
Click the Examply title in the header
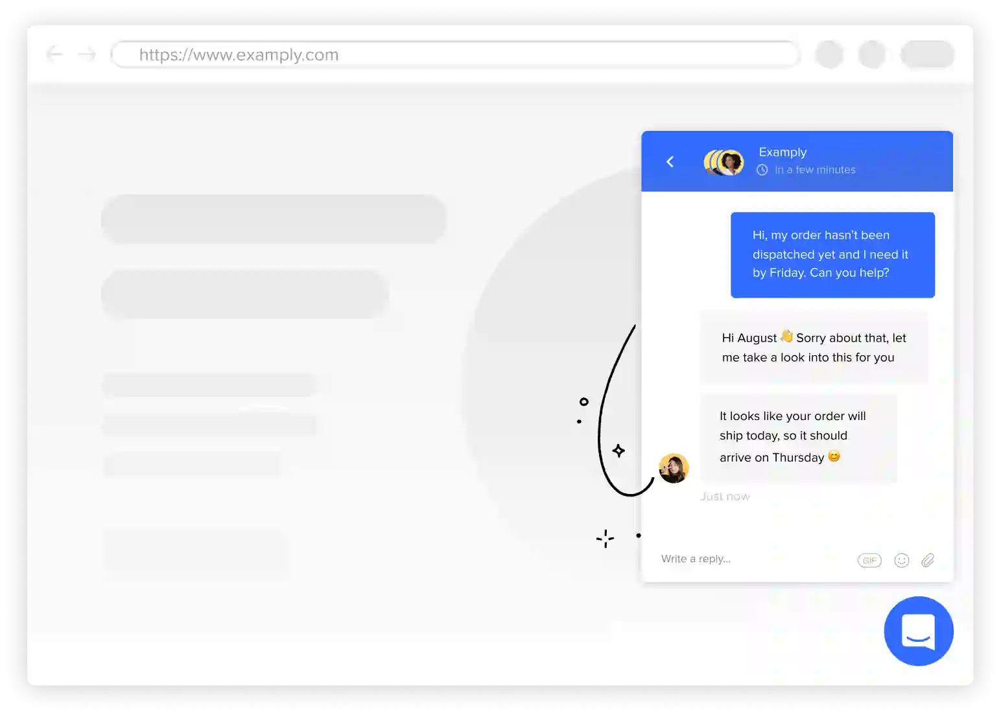[x=783, y=152]
